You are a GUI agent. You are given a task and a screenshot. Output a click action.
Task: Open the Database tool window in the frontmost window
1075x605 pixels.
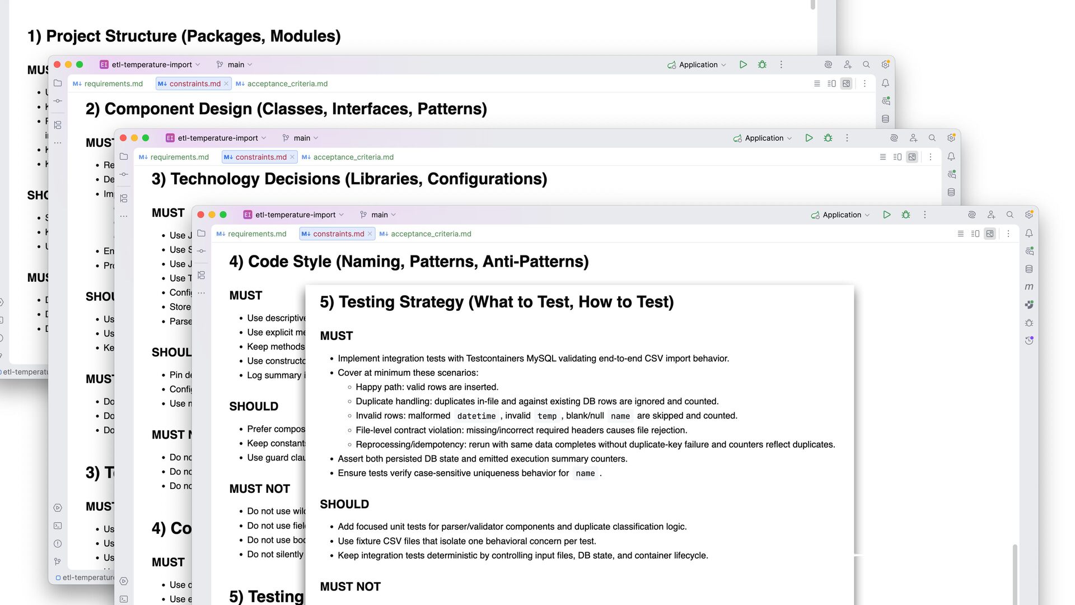tap(1029, 269)
